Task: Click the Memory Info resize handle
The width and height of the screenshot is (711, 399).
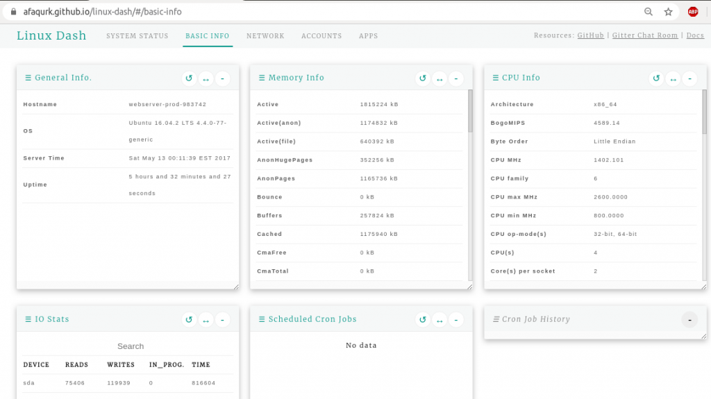Action: tap(470, 287)
